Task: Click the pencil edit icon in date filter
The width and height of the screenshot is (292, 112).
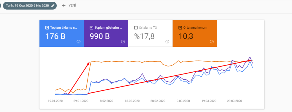Action: pyautogui.click(x=53, y=6)
